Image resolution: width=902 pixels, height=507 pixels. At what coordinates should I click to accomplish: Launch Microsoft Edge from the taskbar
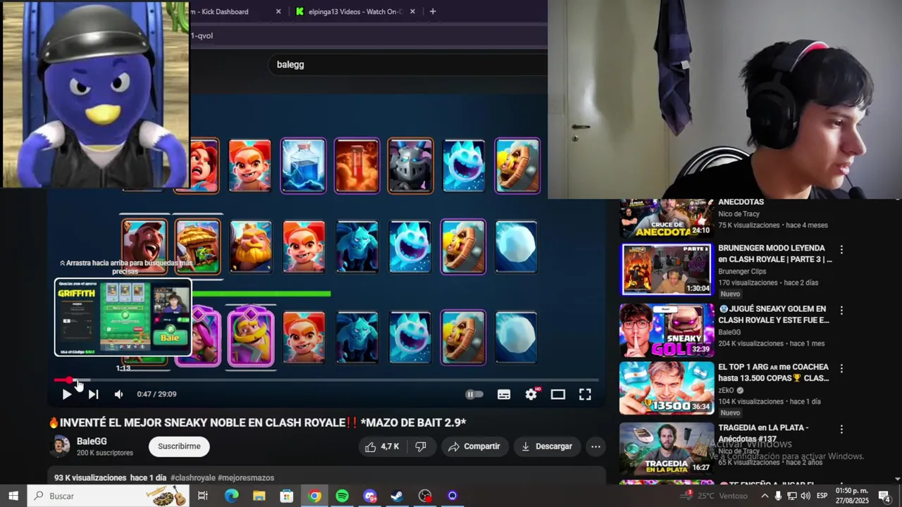(x=231, y=496)
